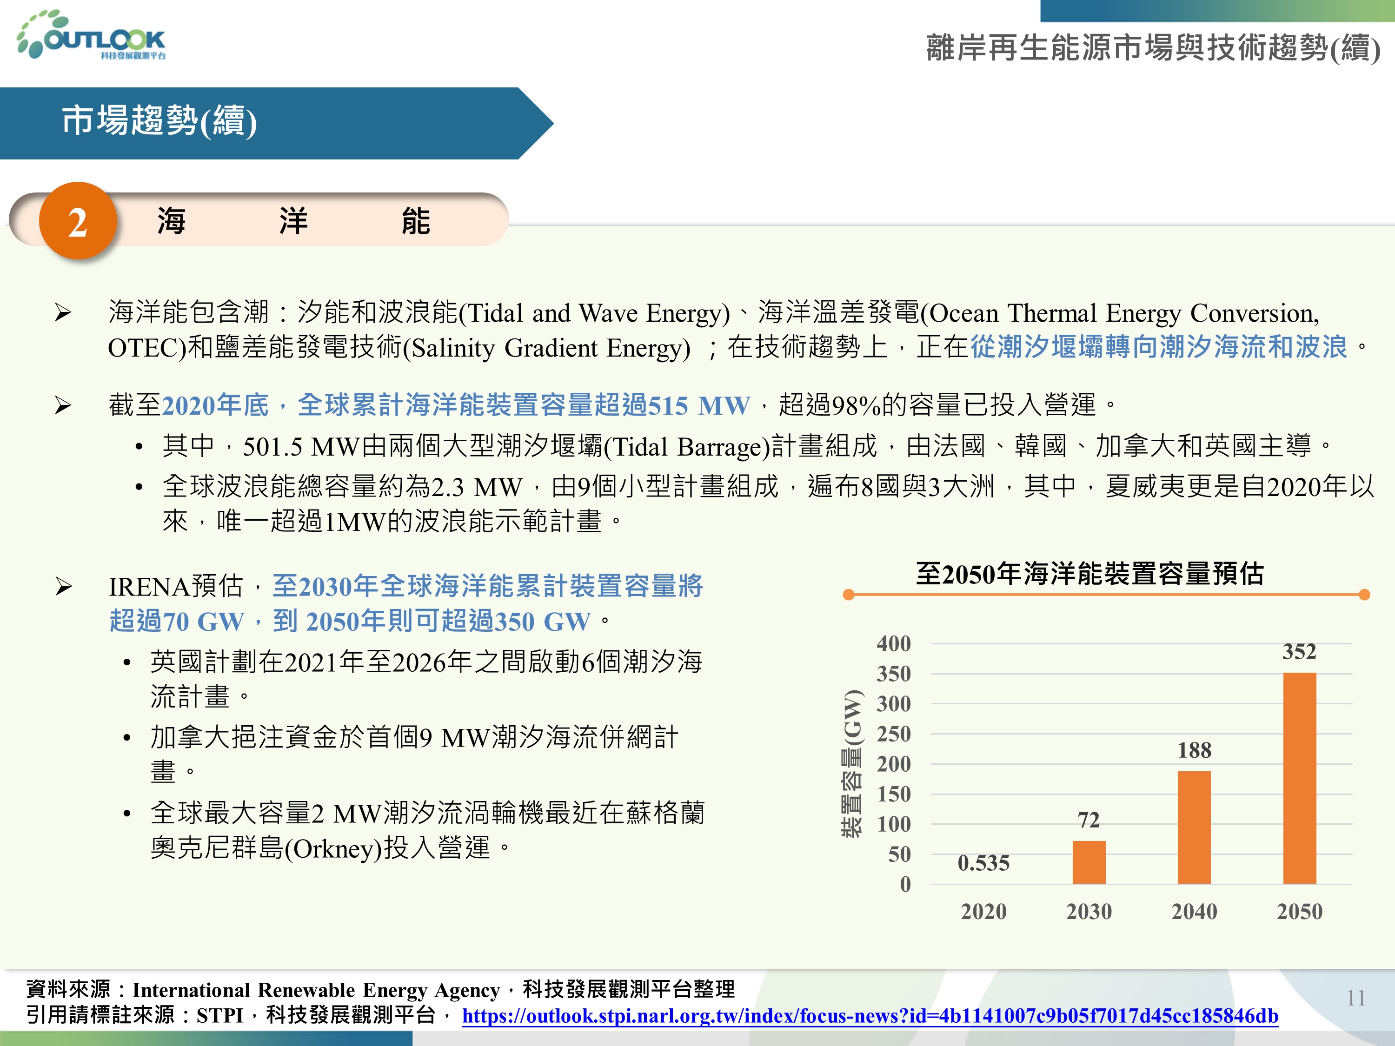Select the 0.535 data label for 2020
The width and height of the screenshot is (1395, 1046).
pos(983,862)
